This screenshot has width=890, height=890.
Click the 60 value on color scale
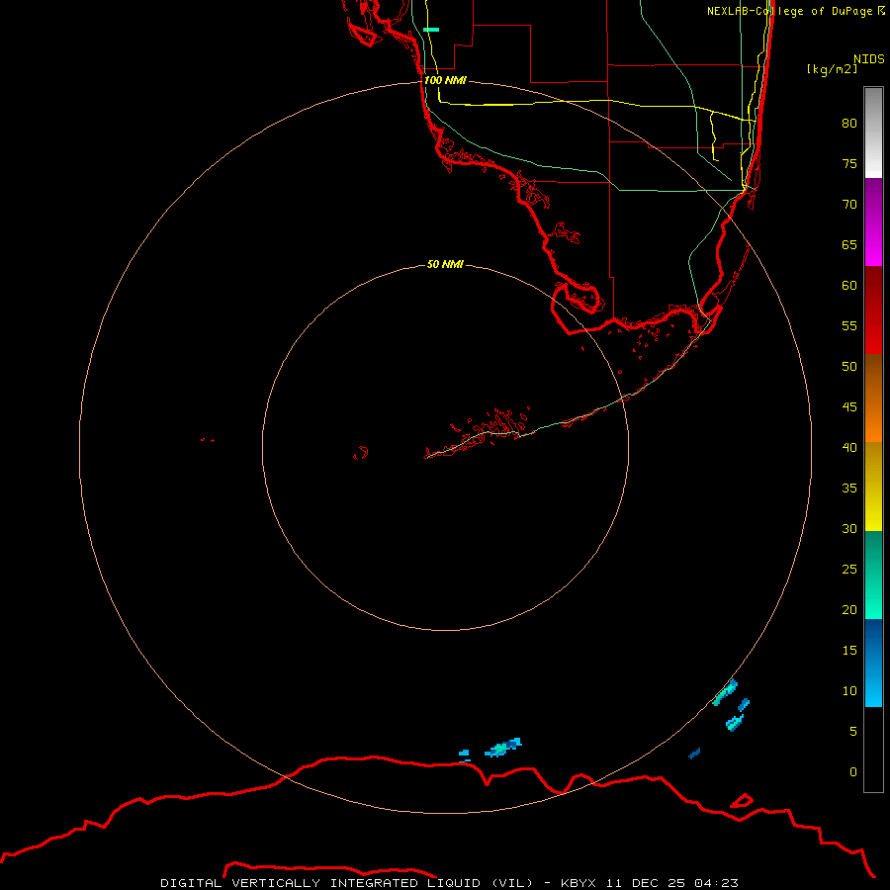pos(849,286)
